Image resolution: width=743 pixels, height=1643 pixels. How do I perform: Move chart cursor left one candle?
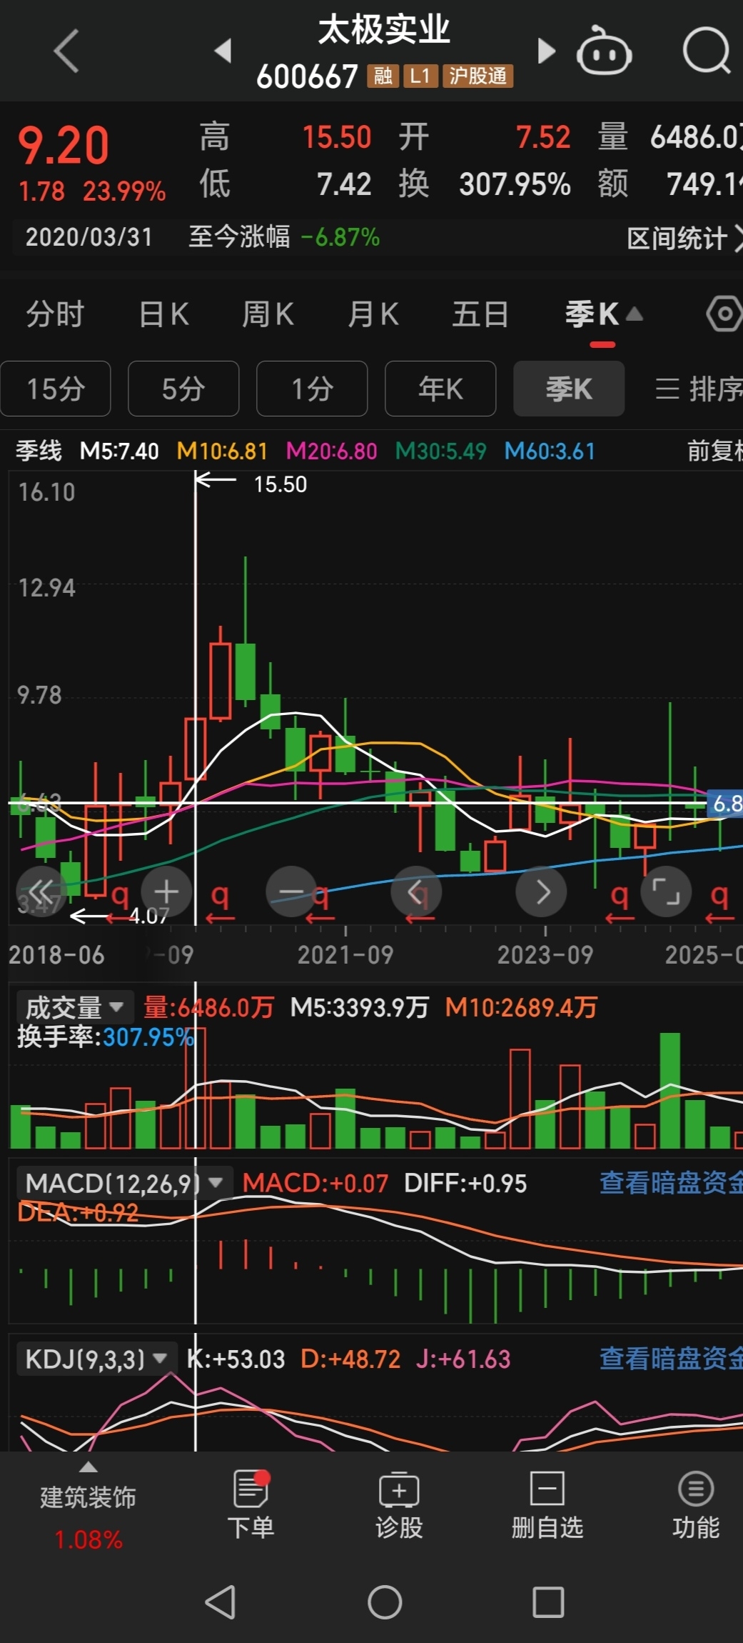coord(416,891)
